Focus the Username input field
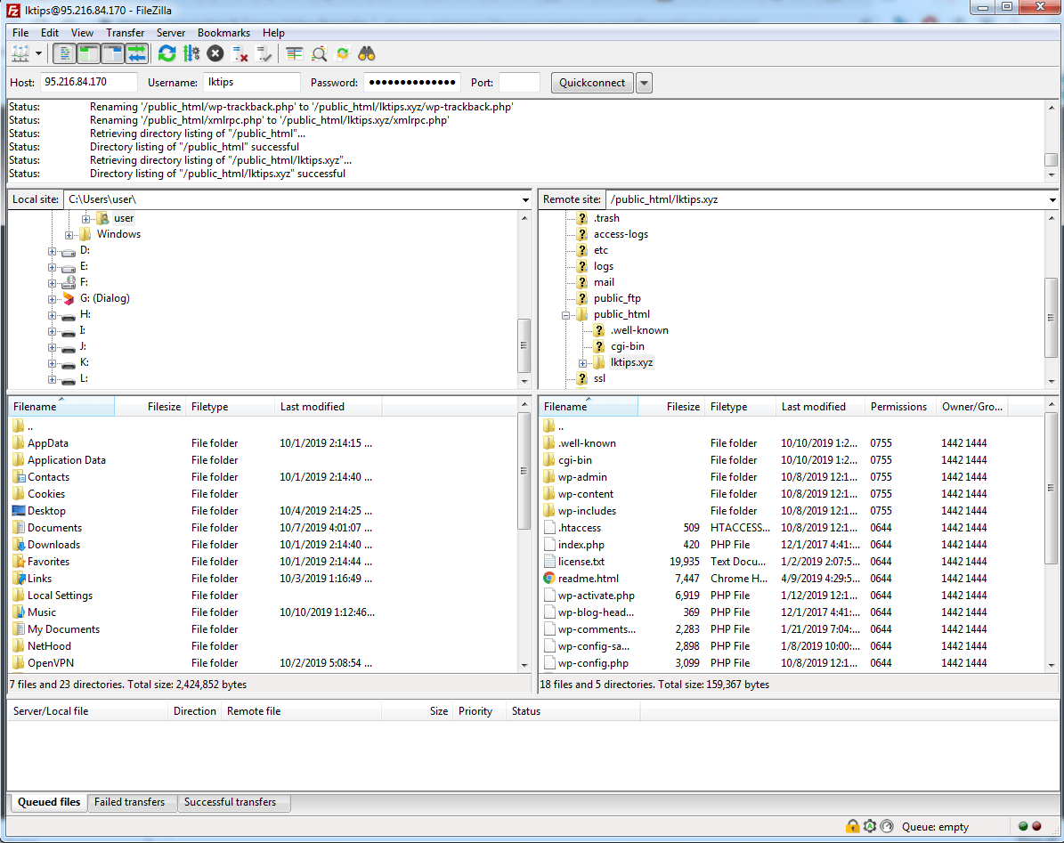 coord(251,82)
